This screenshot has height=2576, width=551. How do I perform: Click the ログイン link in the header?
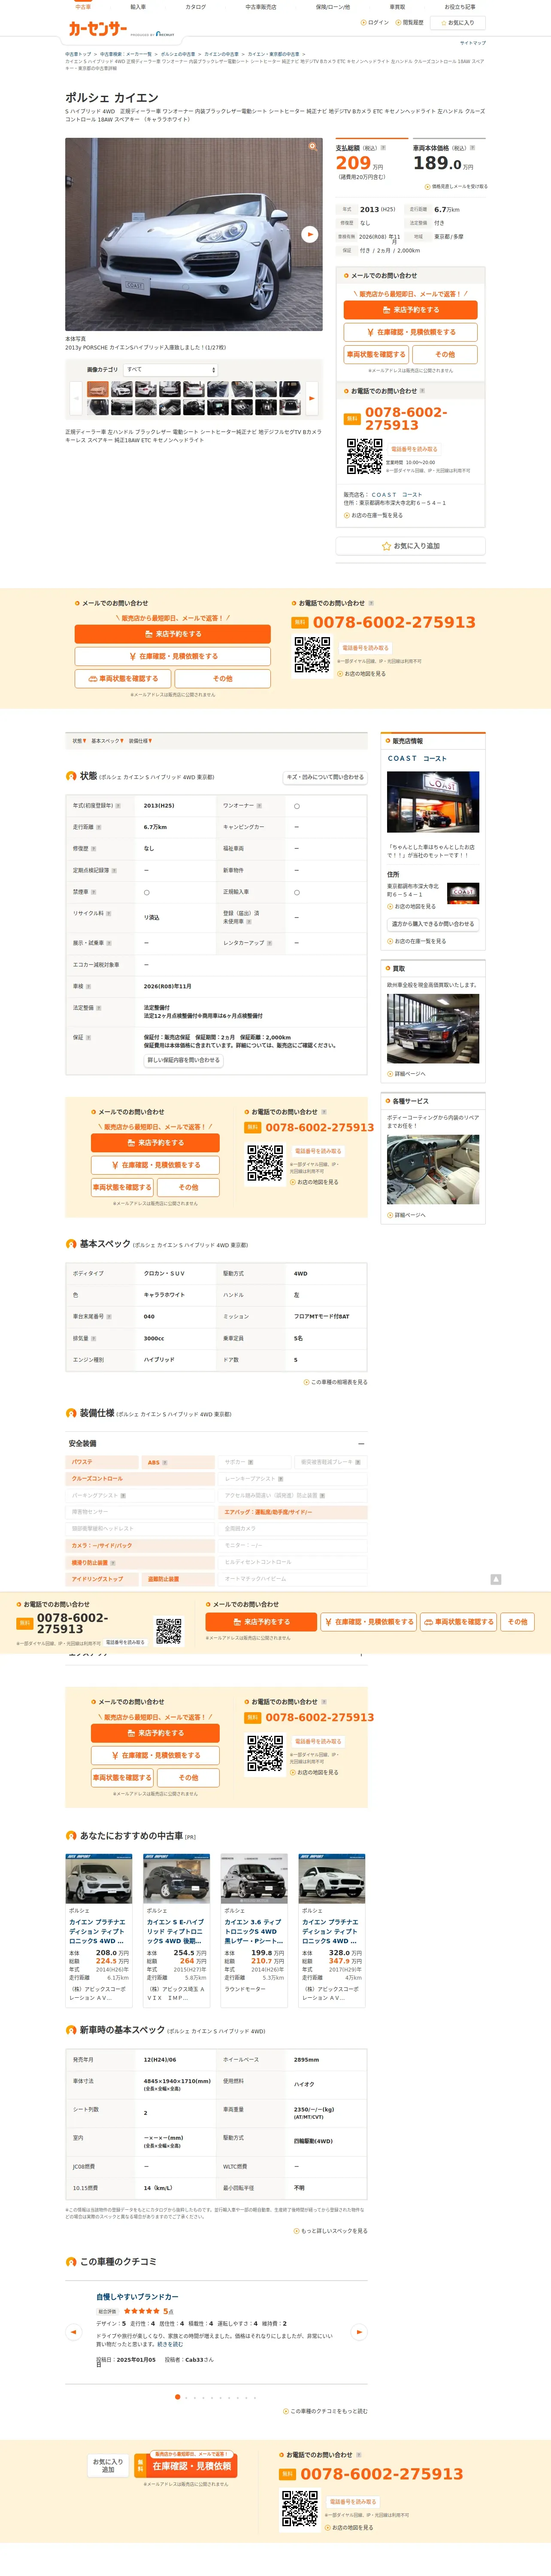click(376, 22)
